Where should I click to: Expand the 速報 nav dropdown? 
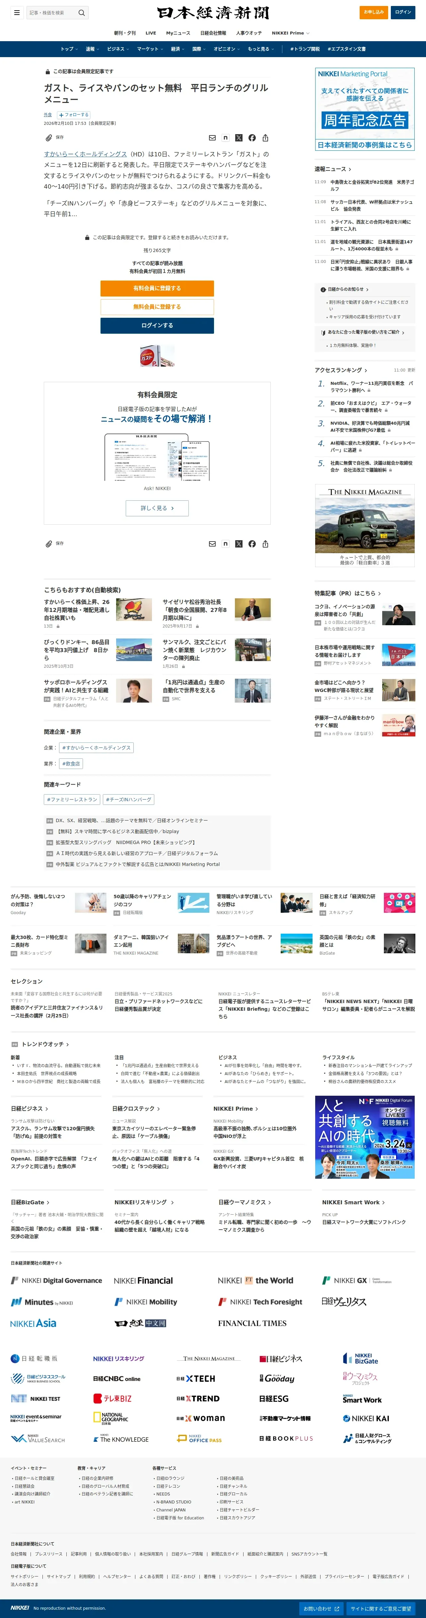click(92, 49)
